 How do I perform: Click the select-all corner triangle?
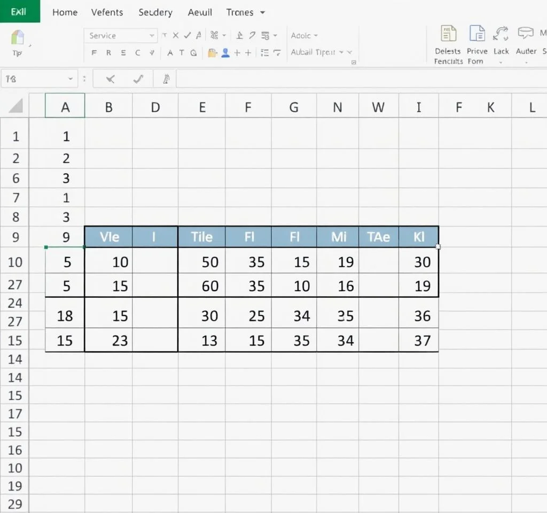tap(15, 106)
